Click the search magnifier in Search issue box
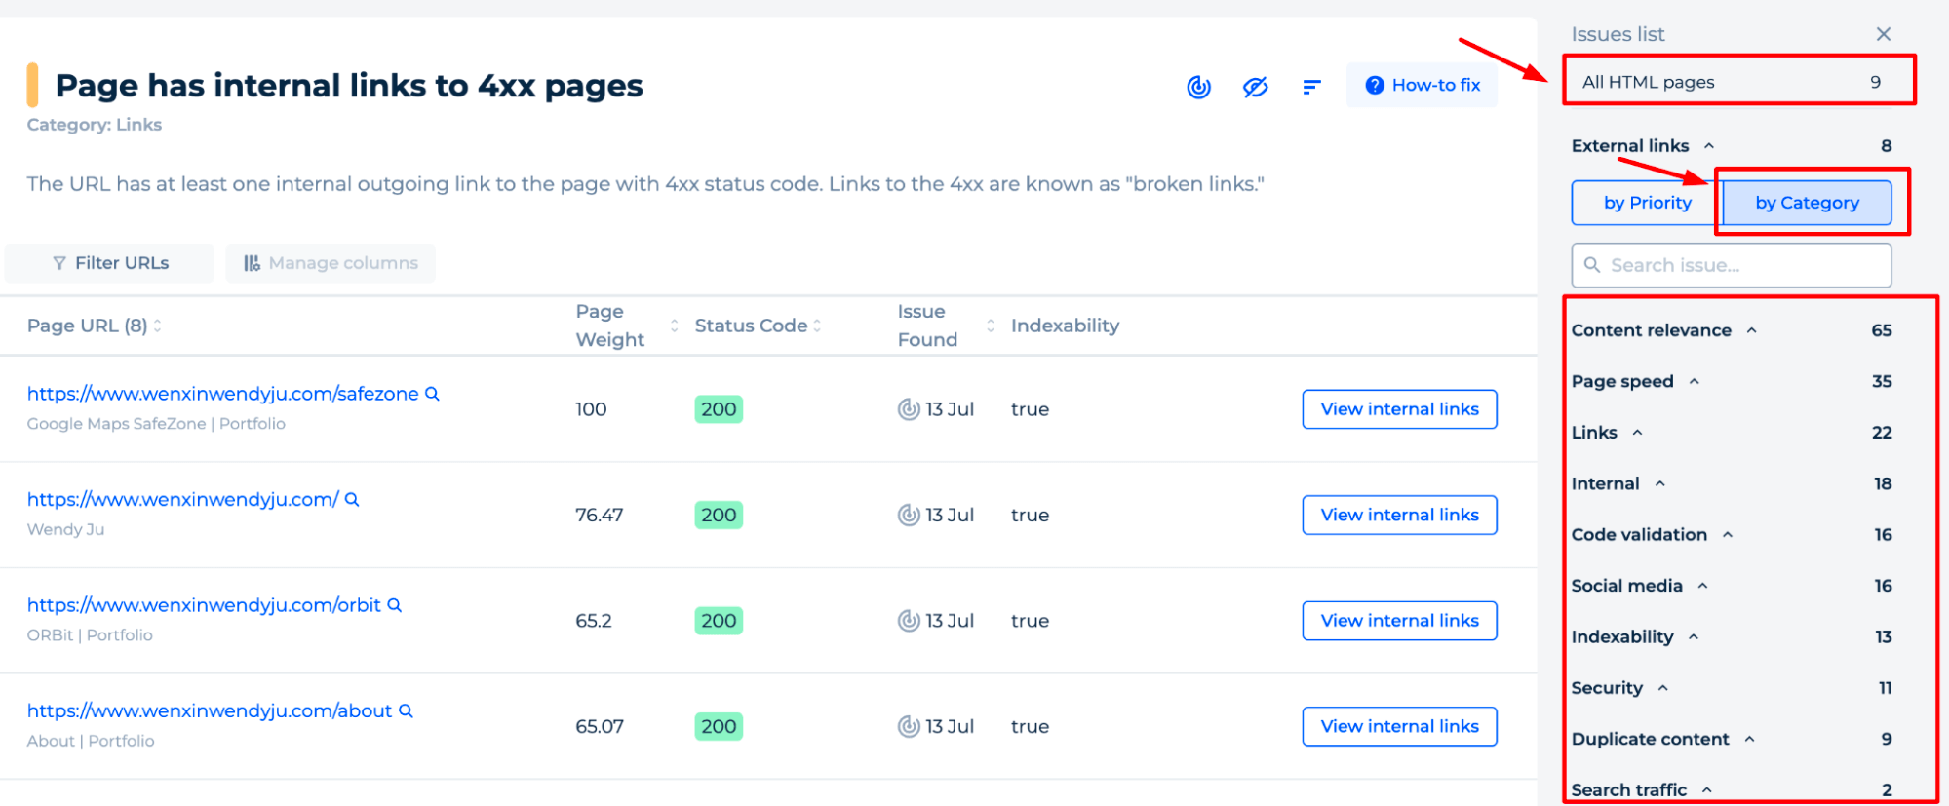The image size is (1949, 806). pyautogui.click(x=1591, y=265)
